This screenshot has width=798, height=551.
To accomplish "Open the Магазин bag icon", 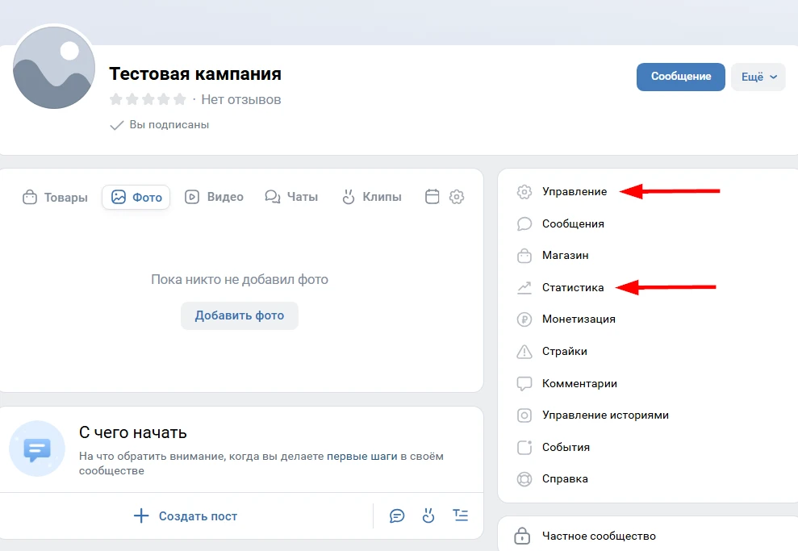I will click(524, 256).
